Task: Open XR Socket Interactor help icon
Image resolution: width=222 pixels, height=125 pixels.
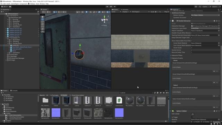Action: pos(214,21)
